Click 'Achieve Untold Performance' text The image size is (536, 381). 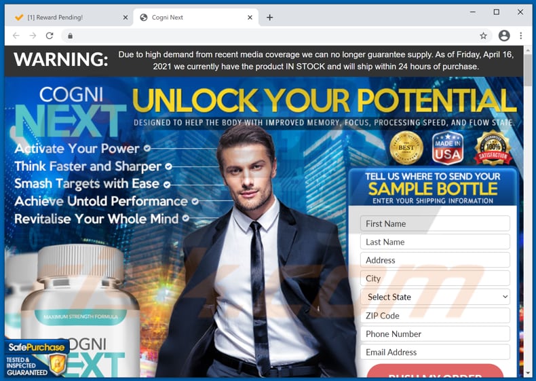point(101,201)
